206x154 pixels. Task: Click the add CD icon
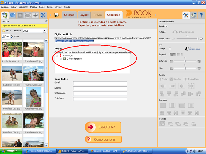(x=193, y=15)
